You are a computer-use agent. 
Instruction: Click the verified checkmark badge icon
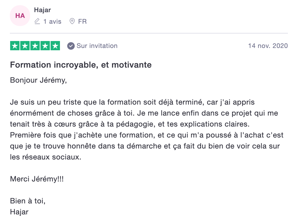tap(71, 46)
